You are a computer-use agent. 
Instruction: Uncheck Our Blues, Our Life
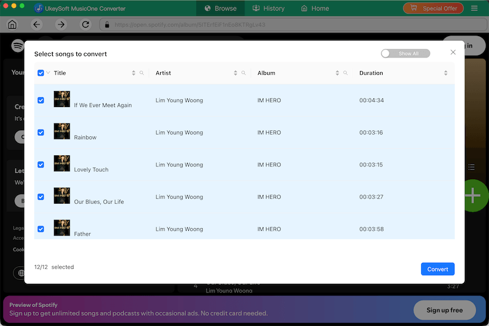tap(41, 197)
